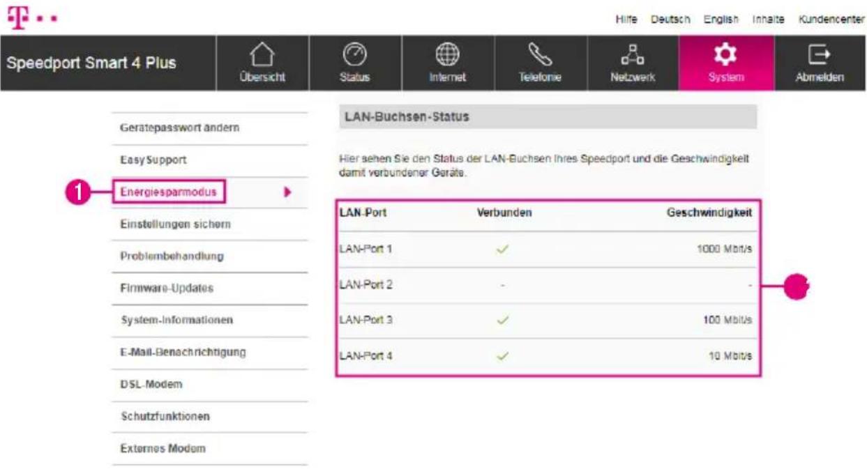The image size is (867, 469).
Task: Click the LAN-Buchsen-Status heading
Action: pos(407,117)
